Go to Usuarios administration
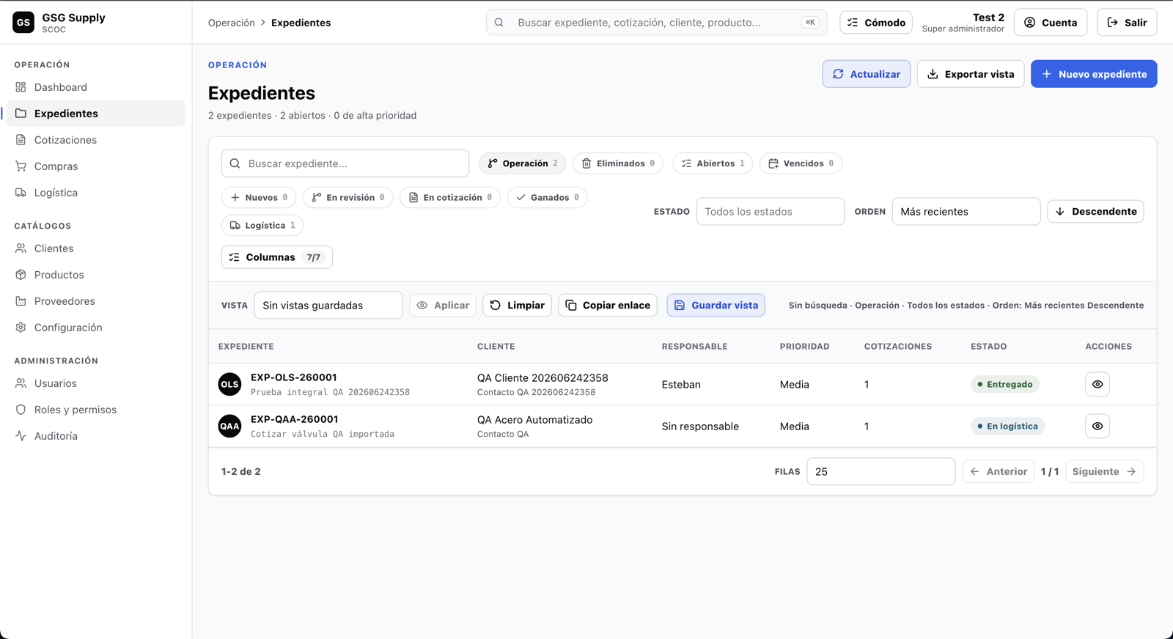 pyautogui.click(x=96, y=383)
